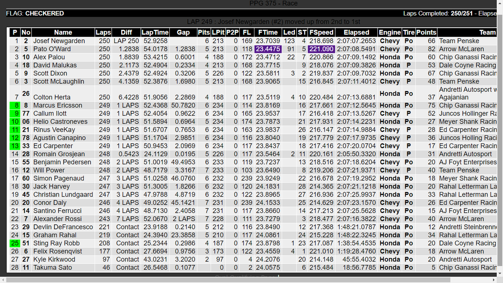503x283 pixels.
Task: Select driver name Benjamin Pedersen
Action: pyautogui.click(x=62, y=162)
